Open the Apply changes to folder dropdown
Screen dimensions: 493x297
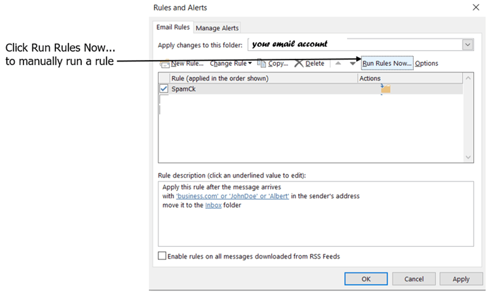pos(468,45)
